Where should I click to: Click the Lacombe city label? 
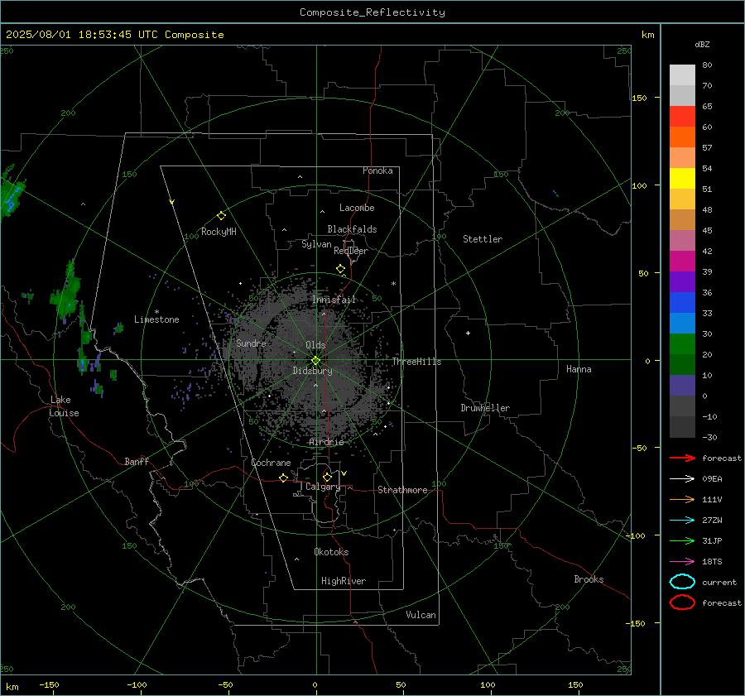[357, 208]
